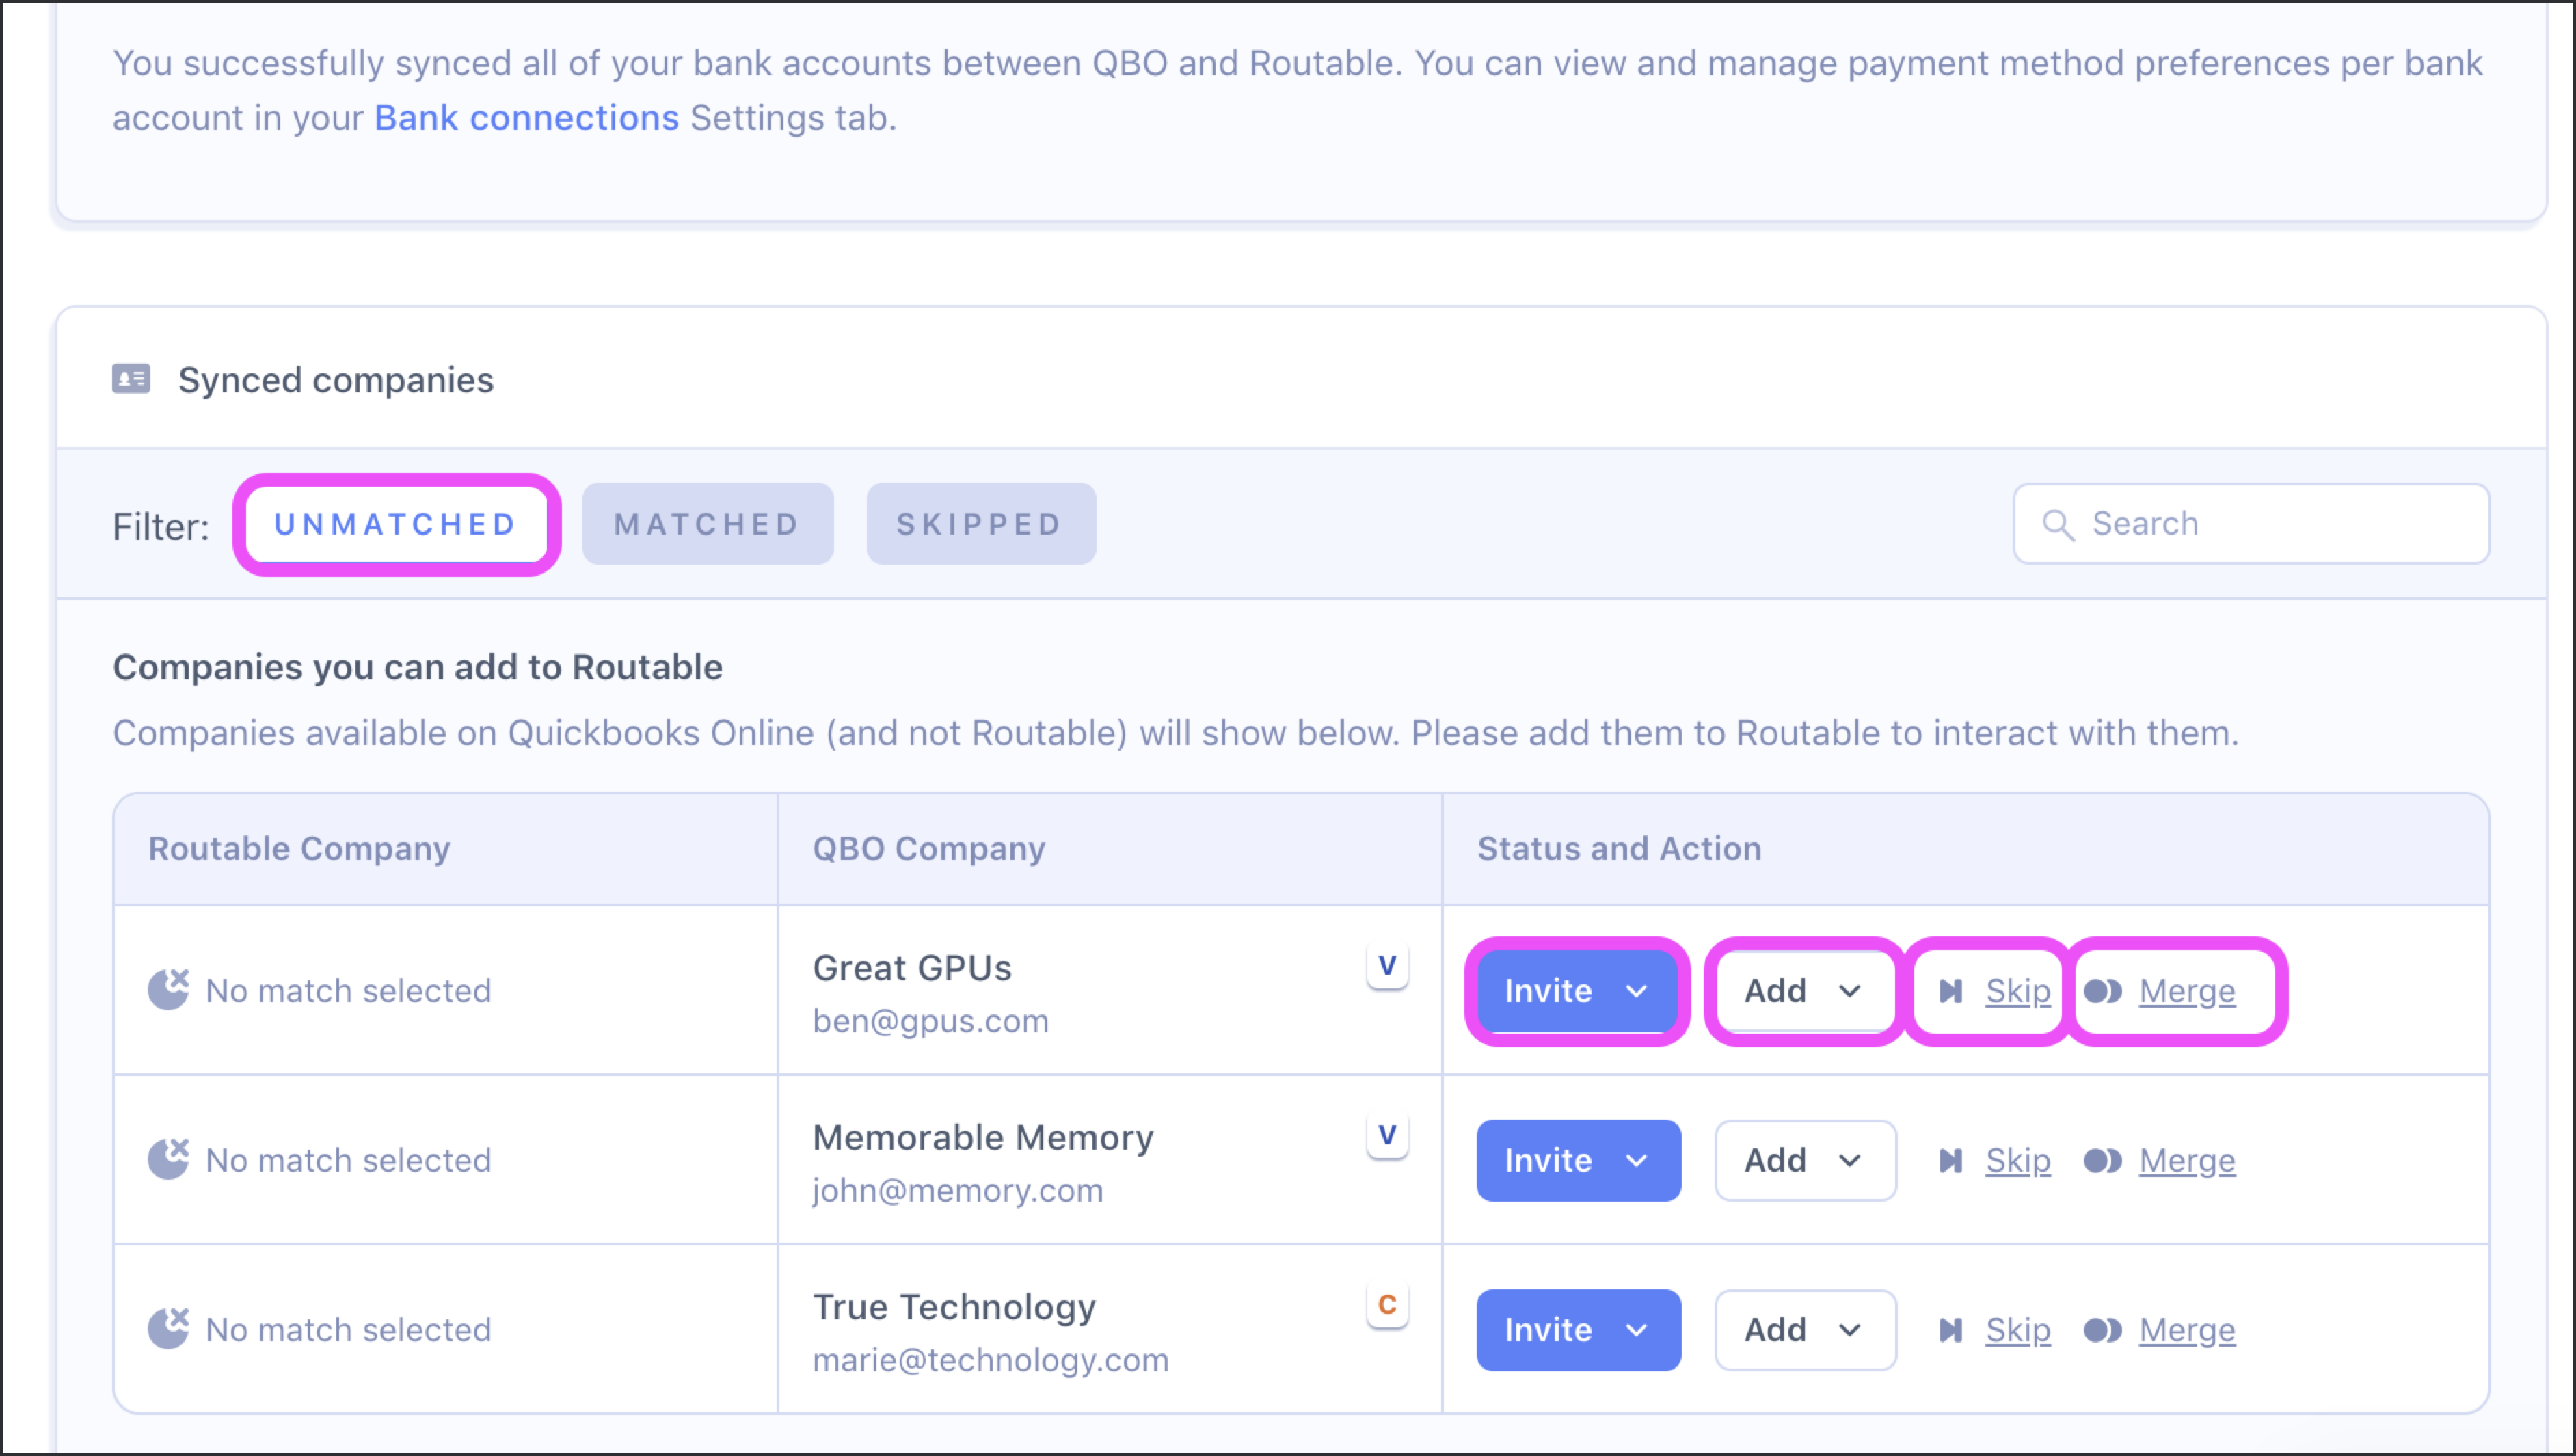Click the skip icon in Memorable Memory row
The height and width of the screenshot is (1456, 2576).
pyautogui.click(x=1950, y=1160)
